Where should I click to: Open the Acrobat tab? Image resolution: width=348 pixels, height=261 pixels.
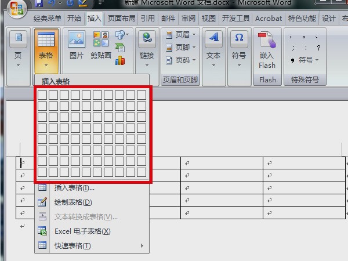click(269, 19)
